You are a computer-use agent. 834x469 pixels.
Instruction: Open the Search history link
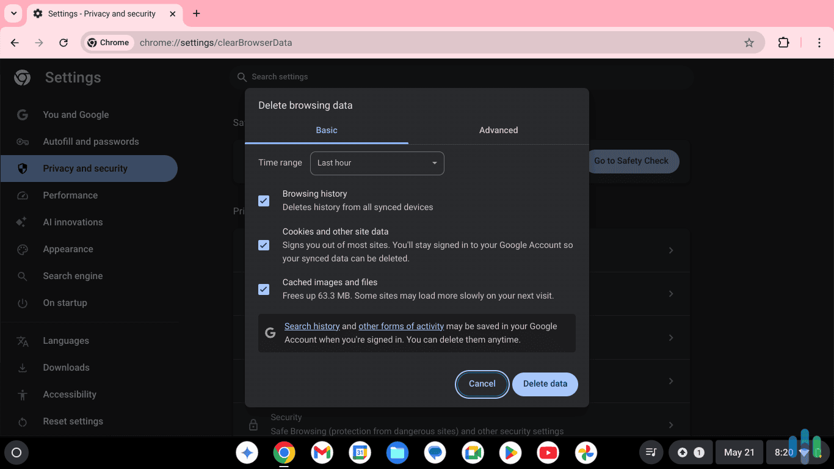[x=312, y=325]
